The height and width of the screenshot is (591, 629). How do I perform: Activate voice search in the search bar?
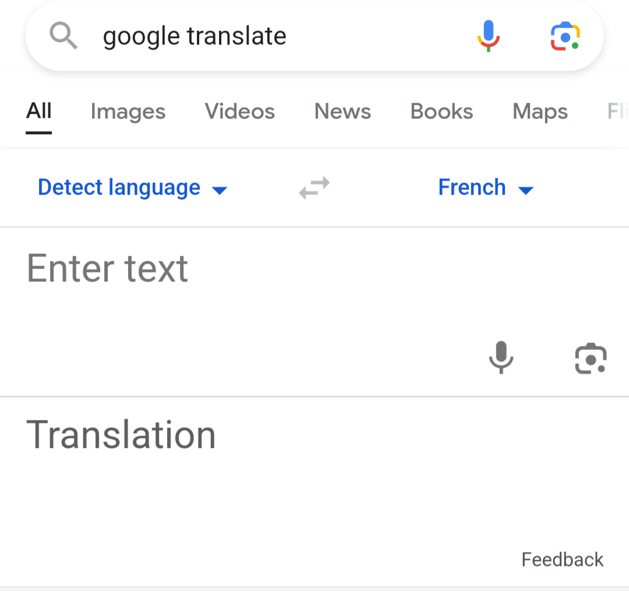tap(489, 36)
